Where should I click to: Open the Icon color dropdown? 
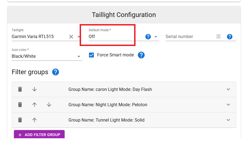pyautogui.click(x=79, y=56)
